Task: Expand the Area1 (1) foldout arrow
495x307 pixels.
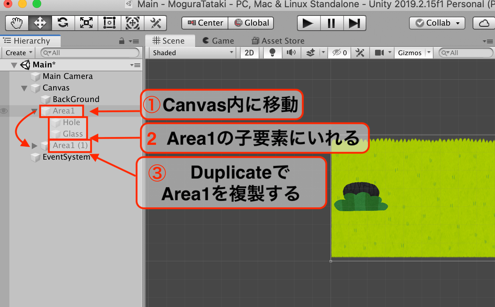Action: [34, 146]
